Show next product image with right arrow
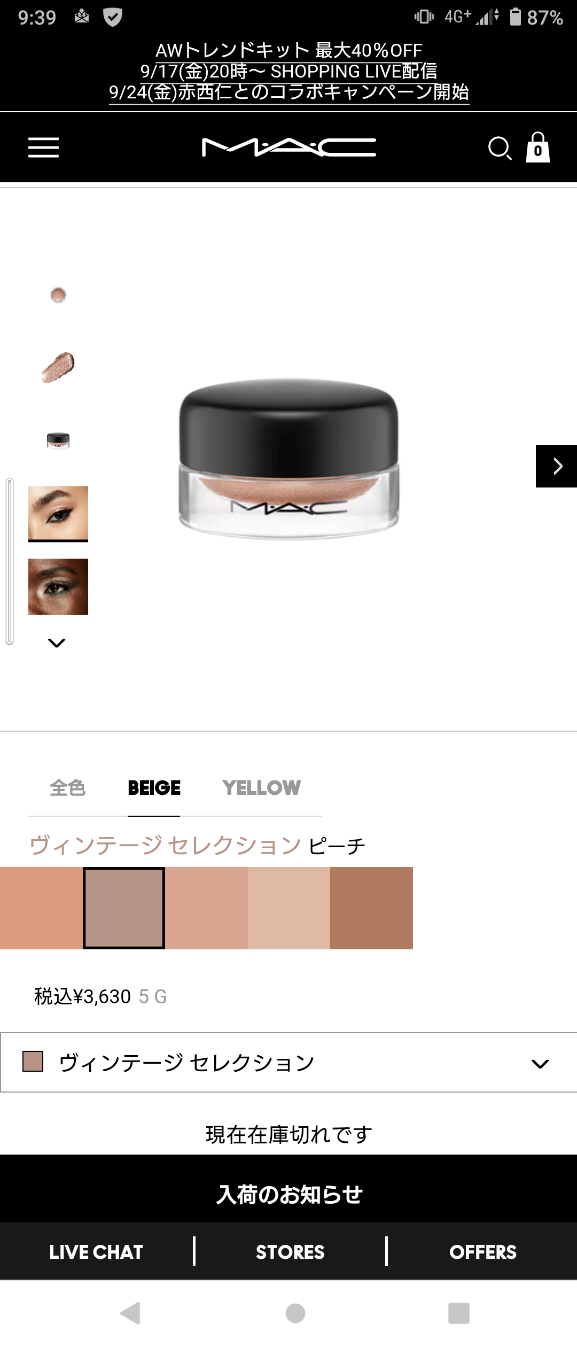Image resolution: width=577 pixels, height=1347 pixels. (x=556, y=466)
